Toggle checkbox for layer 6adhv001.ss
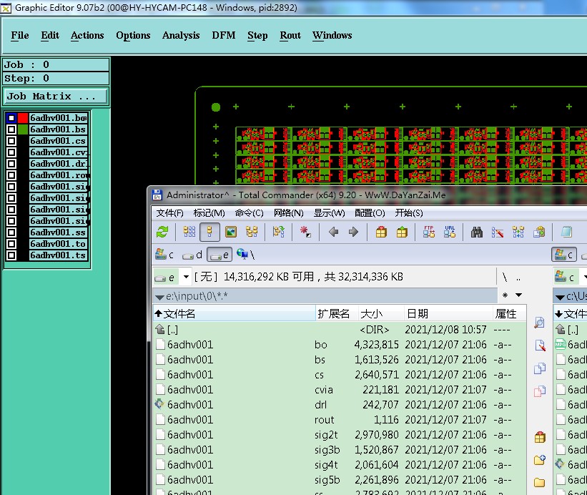Viewport: 587px width, 495px height. pyautogui.click(x=11, y=232)
